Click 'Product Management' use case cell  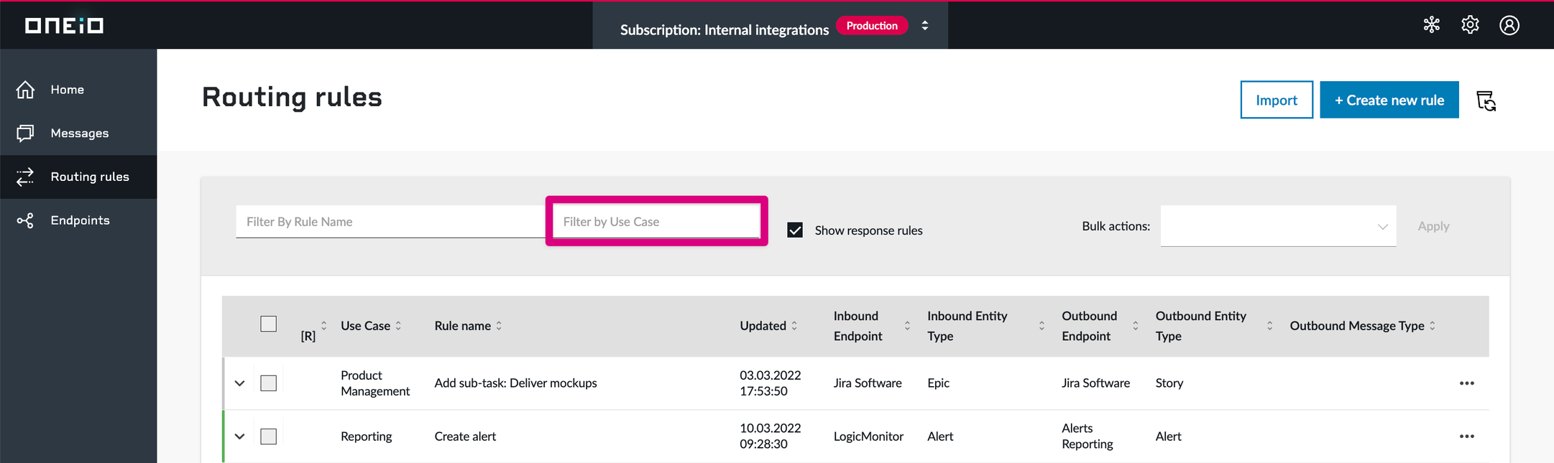[375, 383]
